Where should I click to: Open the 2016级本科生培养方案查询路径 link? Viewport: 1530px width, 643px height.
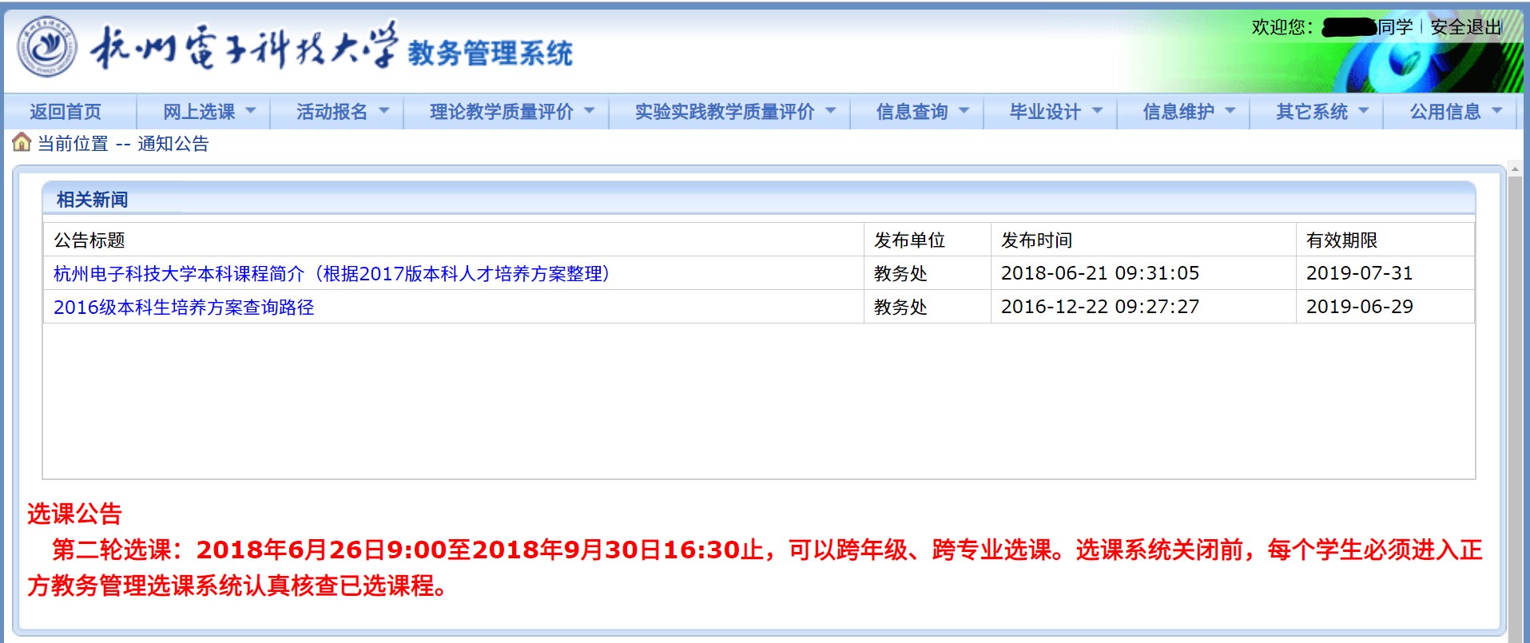click(x=184, y=308)
